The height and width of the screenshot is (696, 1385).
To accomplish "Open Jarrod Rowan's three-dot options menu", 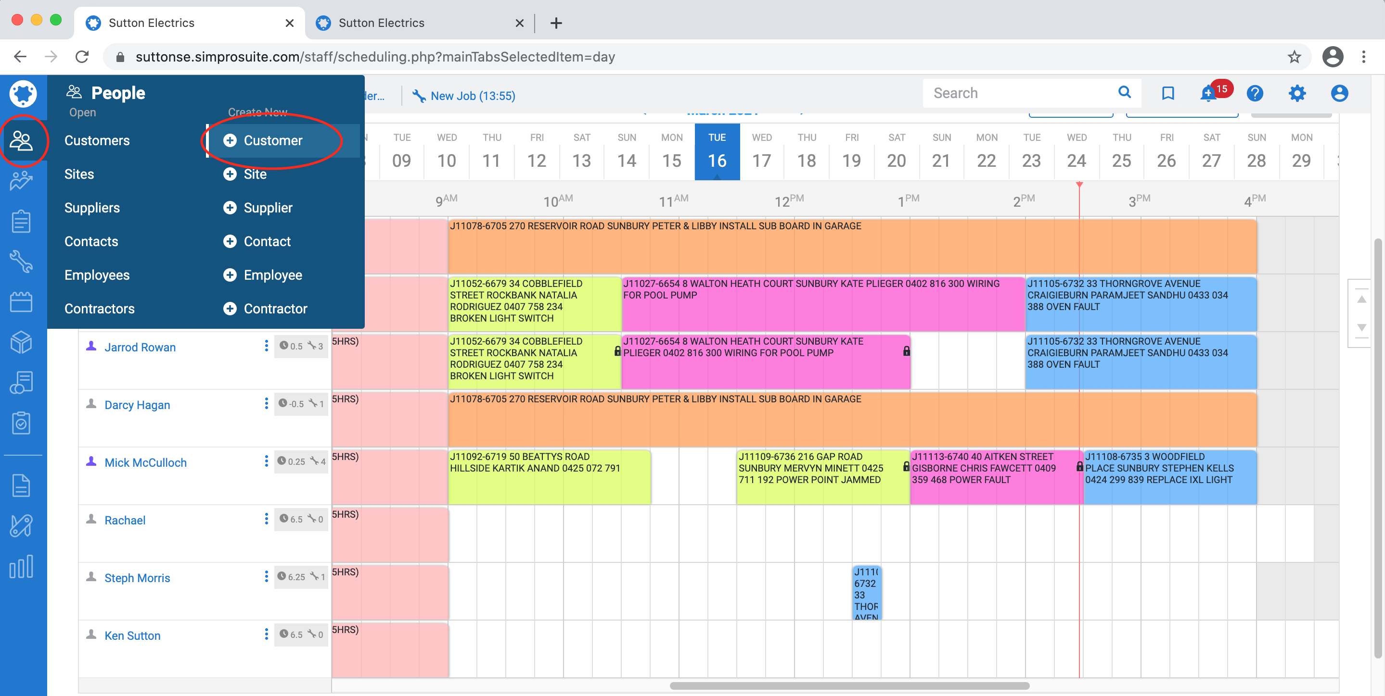I will coord(266,346).
